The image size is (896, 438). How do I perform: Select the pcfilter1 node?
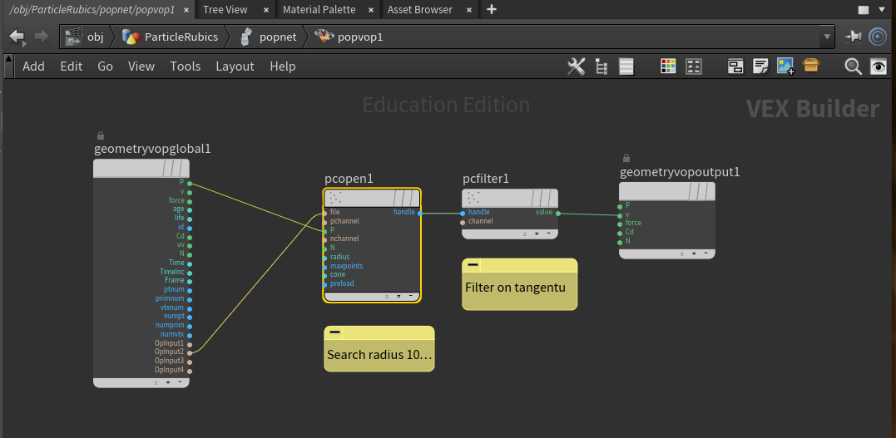[509, 199]
